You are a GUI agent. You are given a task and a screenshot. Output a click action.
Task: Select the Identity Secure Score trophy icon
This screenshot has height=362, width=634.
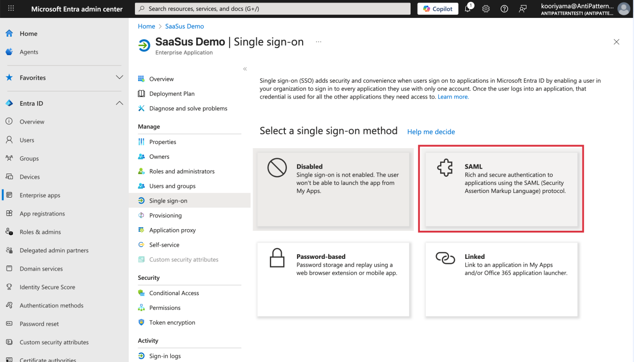point(9,287)
